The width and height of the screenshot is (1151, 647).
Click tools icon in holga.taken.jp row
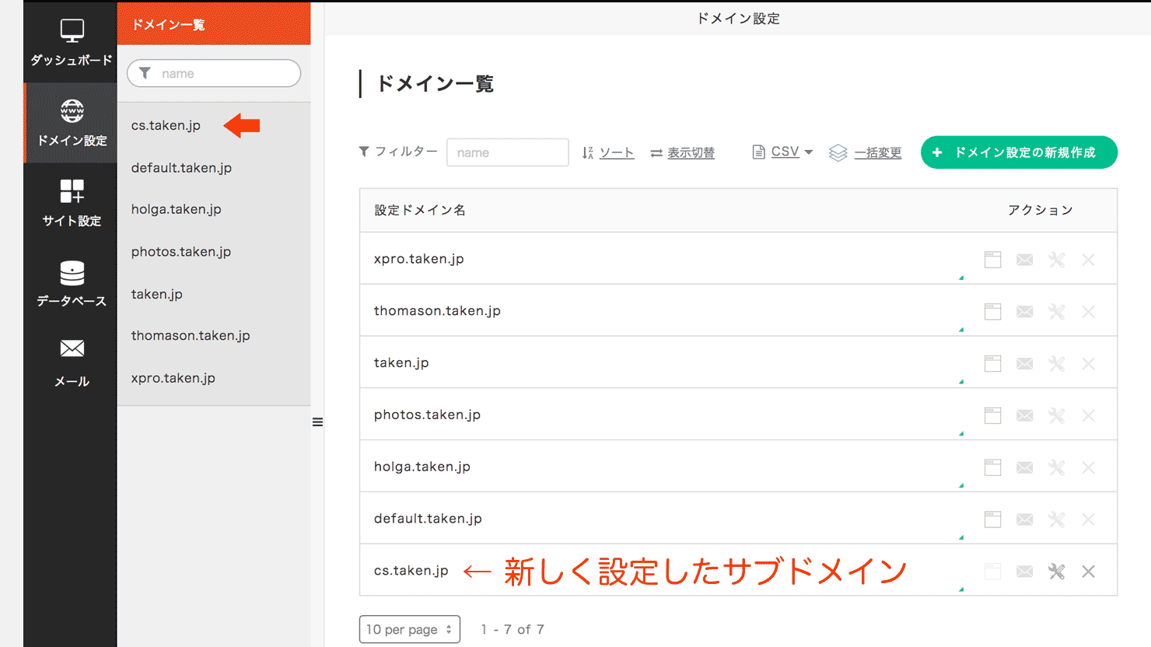click(1056, 467)
